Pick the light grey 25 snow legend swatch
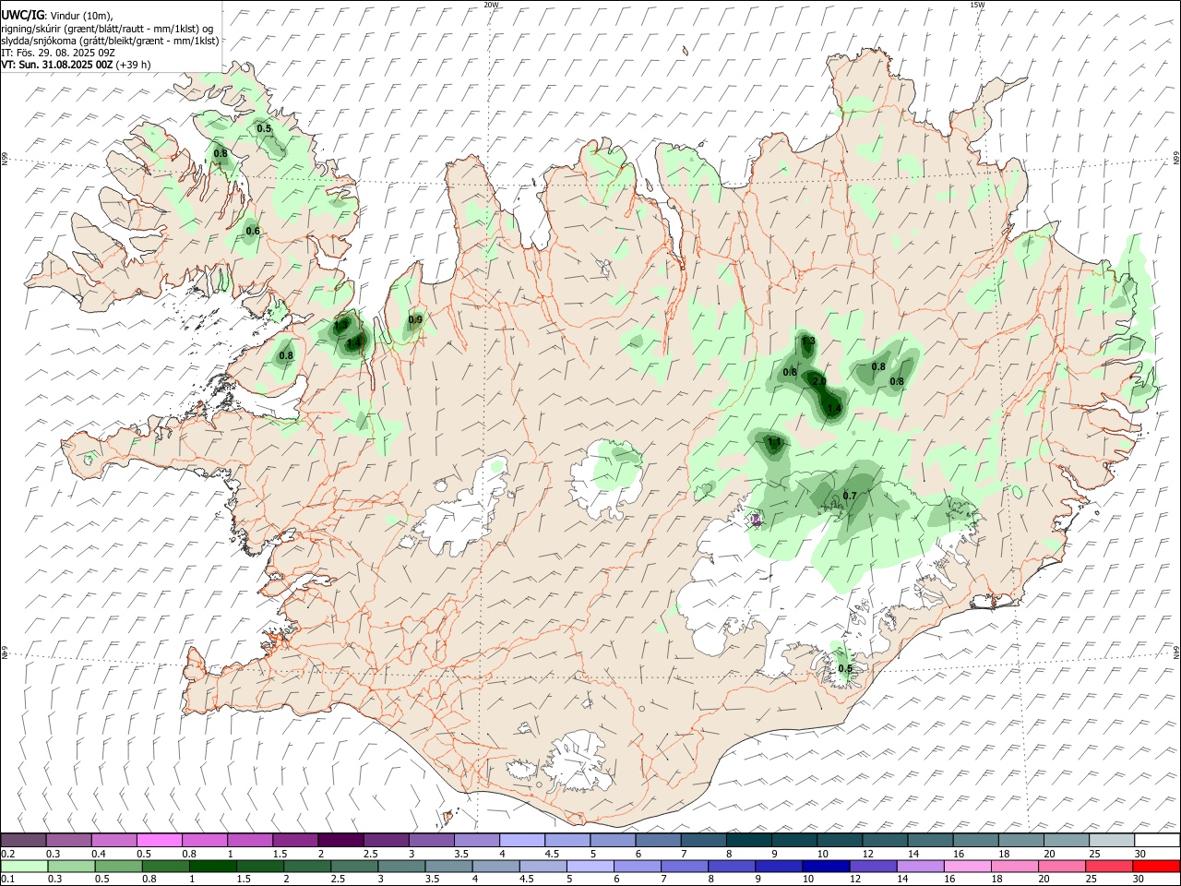This screenshot has width=1181, height=886. (1111, 840)
